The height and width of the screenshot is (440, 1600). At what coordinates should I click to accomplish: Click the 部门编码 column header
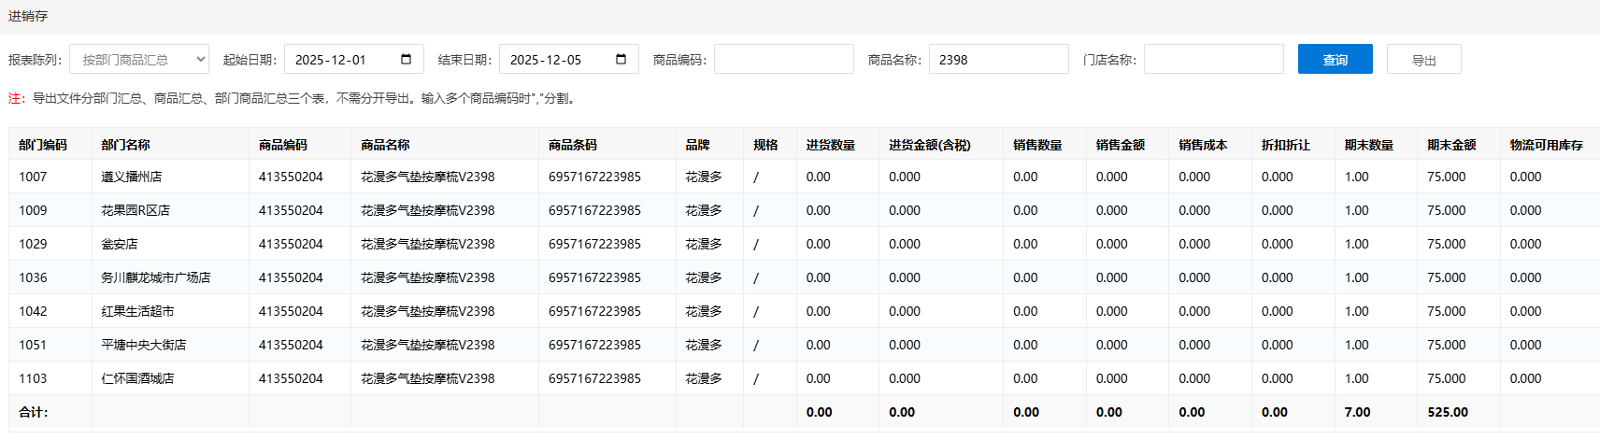click(43, 145)
